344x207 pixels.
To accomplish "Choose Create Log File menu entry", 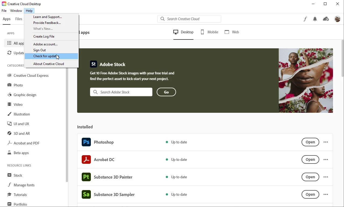I will click(x=51, y=37).
